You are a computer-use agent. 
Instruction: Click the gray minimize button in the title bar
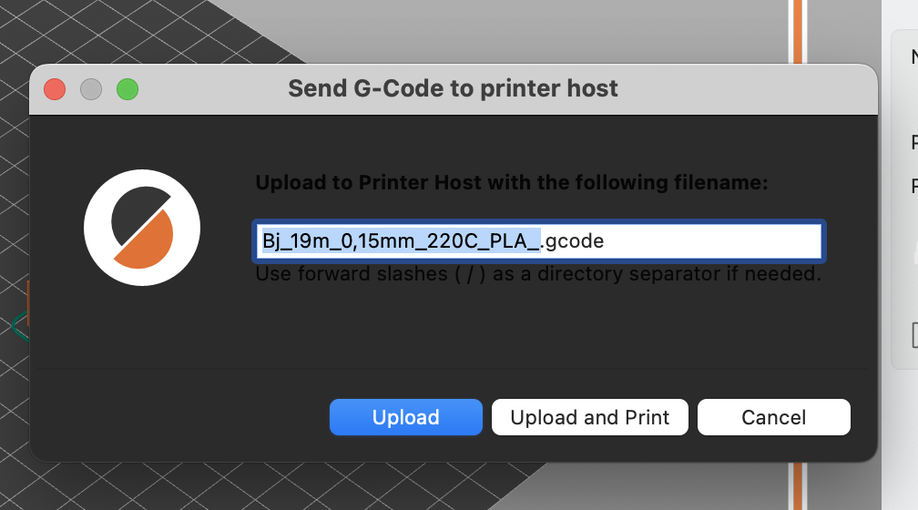[x=91, y=89]
